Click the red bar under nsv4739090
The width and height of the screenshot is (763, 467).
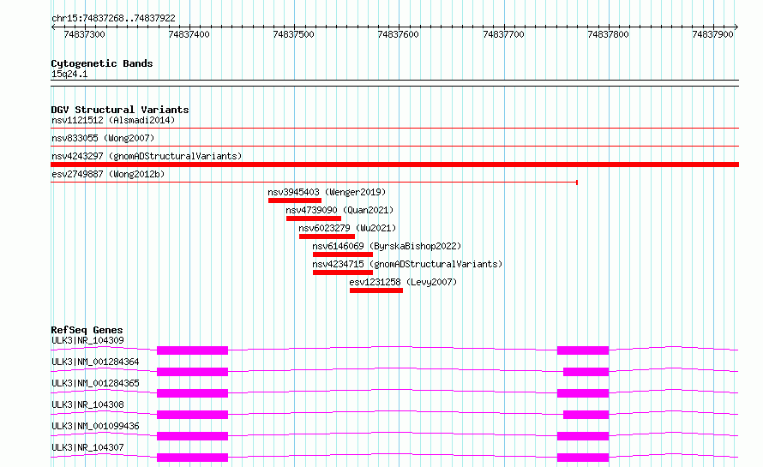click(x=314, y=219)
